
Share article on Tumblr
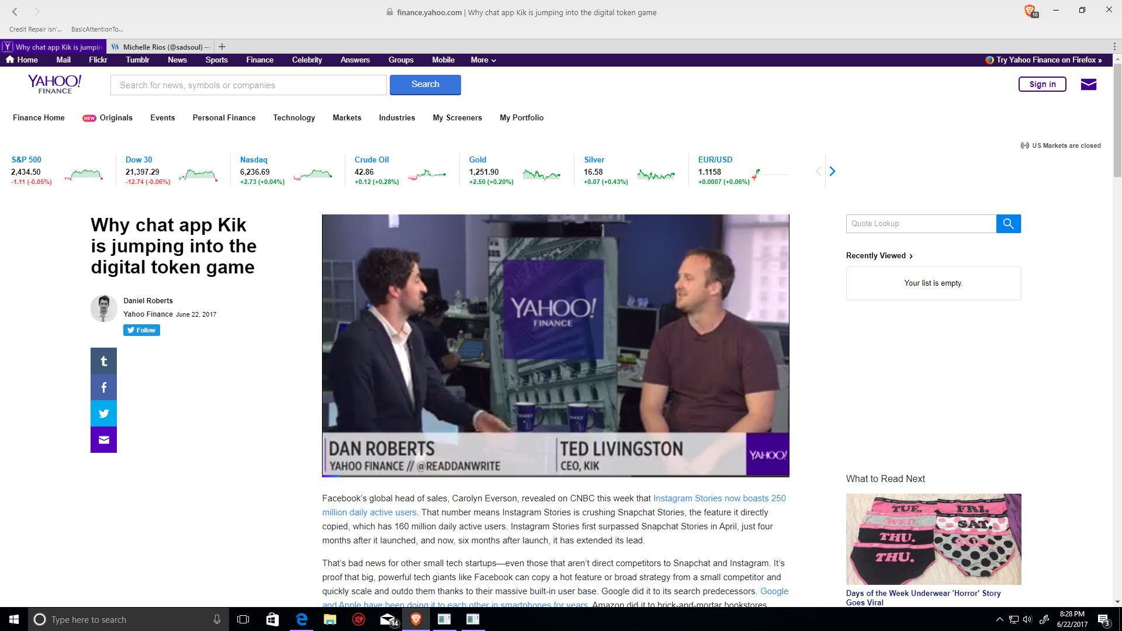pyautogui.click(x=103, y=361)
